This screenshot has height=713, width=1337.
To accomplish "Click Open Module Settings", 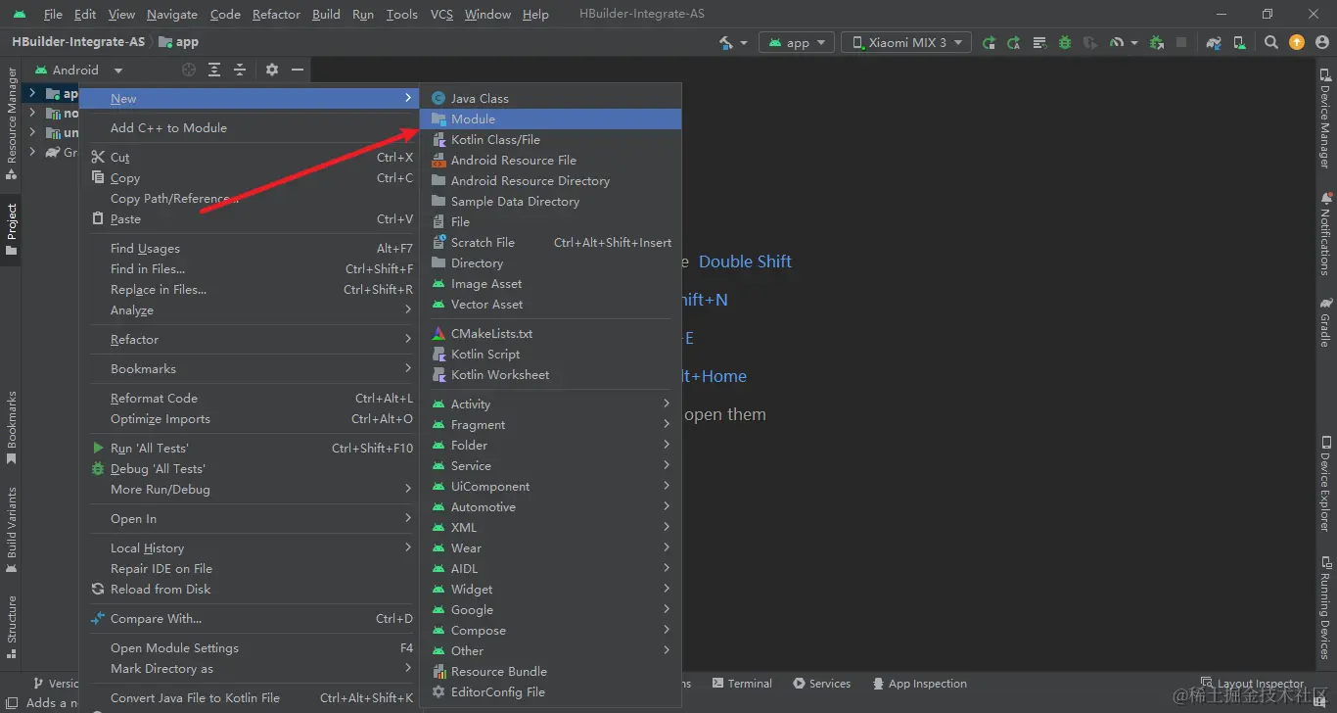I will [x=251, y=647].
